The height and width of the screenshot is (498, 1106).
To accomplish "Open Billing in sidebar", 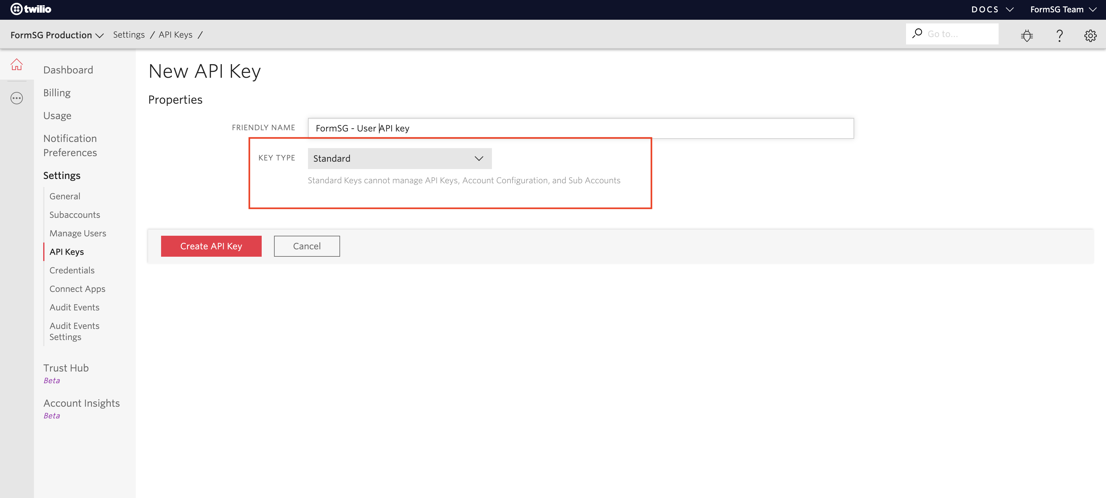I will pyautogui.click(x=57, y=93).
